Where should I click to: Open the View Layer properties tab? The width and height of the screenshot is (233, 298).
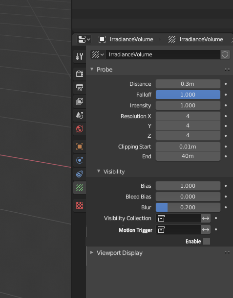point(80,101)
